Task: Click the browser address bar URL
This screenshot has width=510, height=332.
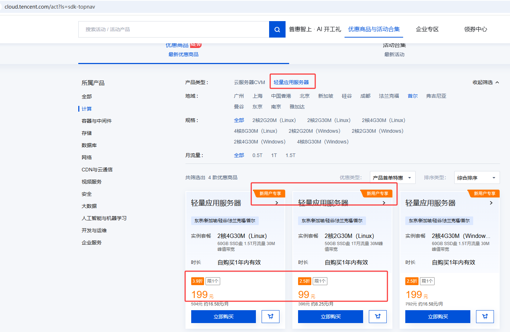Action: pyautogui.click(x=50, y=7)
